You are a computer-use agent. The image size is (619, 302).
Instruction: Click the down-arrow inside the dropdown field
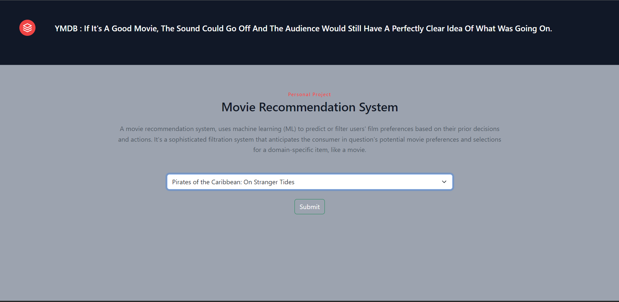(x=444, y=182)
